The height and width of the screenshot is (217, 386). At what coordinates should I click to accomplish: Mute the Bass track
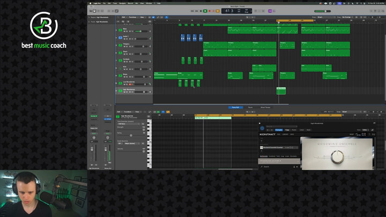click(x=124, y=31)
